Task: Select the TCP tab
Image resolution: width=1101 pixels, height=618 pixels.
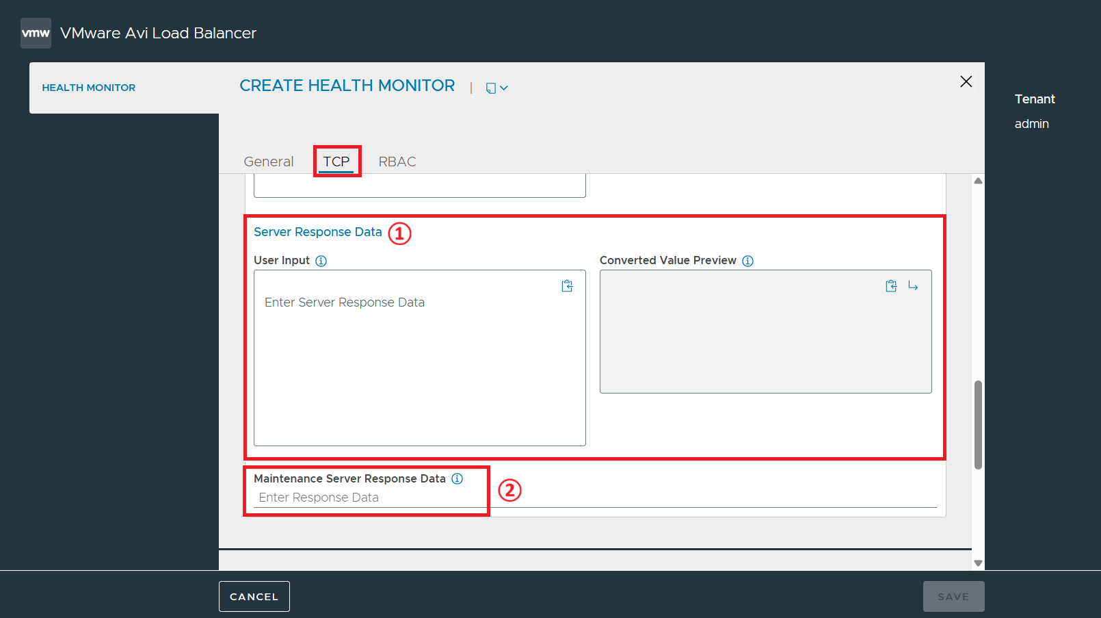Action: coord(336,162)
